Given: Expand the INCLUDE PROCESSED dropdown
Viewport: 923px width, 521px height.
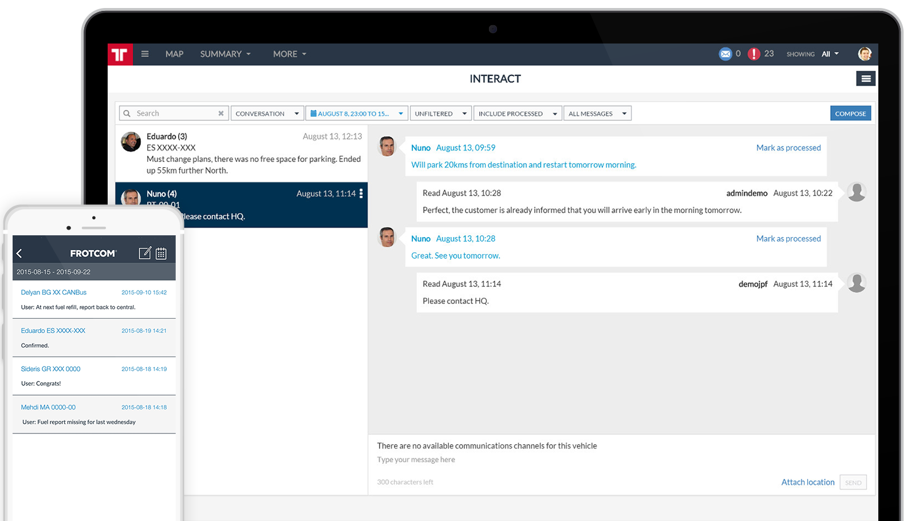Looking at the screenshot, I should click(518, 113).
